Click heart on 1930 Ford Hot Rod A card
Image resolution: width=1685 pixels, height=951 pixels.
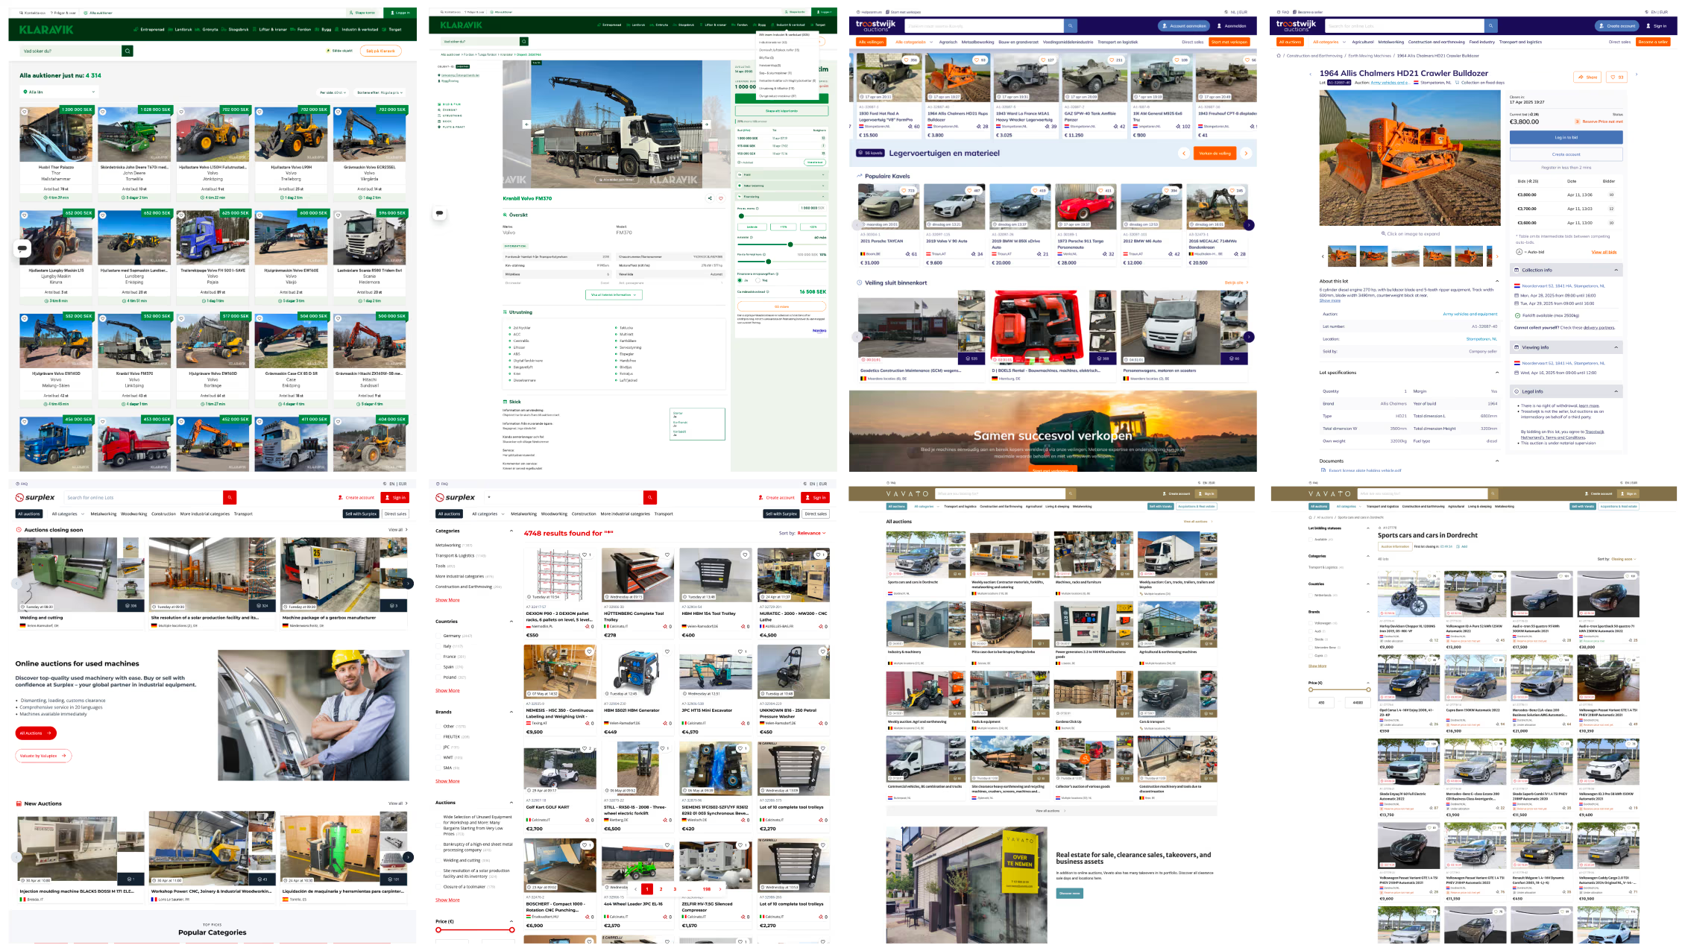[x=910, y=60]
